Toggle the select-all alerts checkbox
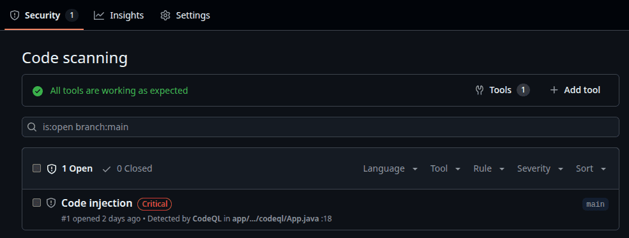Viewport: 629px width, 238px height. click(x=36, y=168)
